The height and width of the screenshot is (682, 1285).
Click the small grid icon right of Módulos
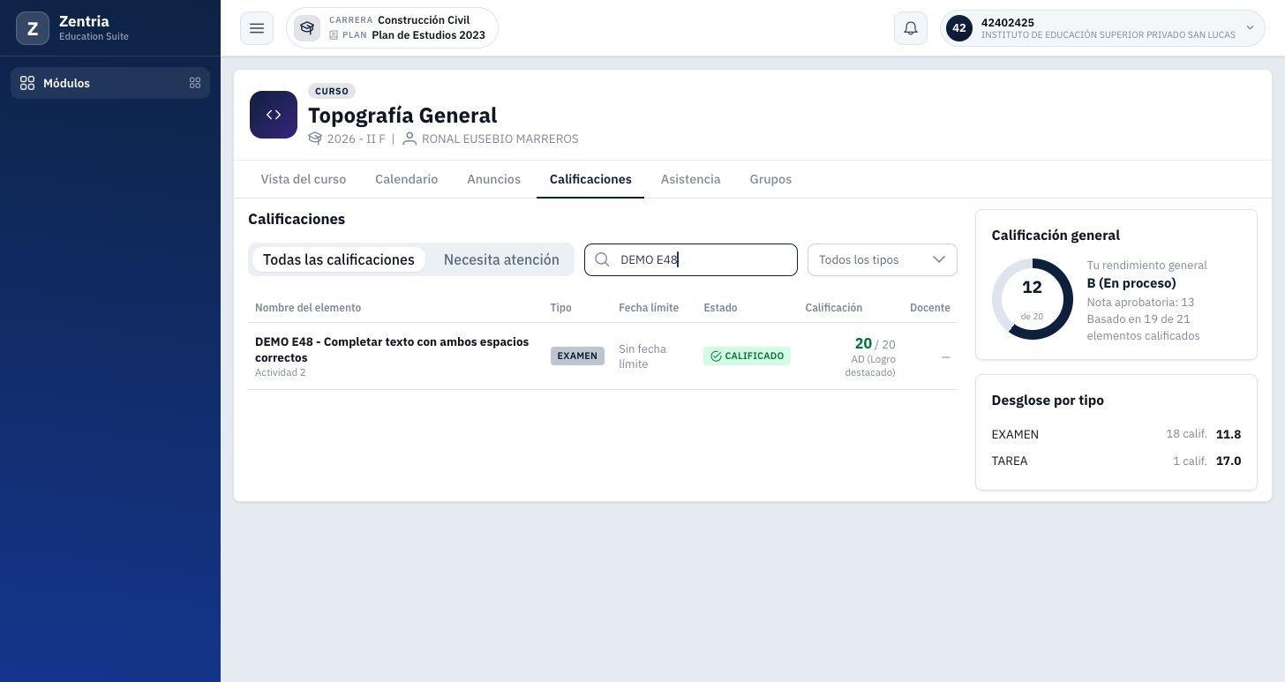click(195, 83)
